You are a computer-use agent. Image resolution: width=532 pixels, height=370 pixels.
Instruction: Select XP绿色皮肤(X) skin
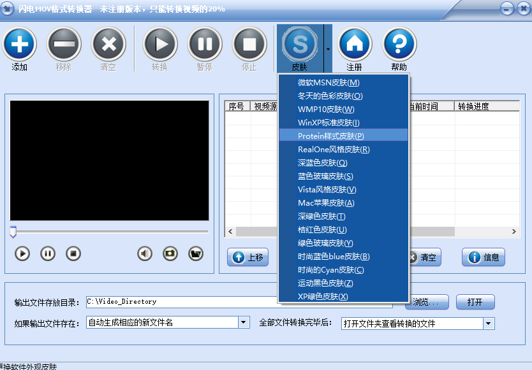pyautogui.click(x=343, y=296)
